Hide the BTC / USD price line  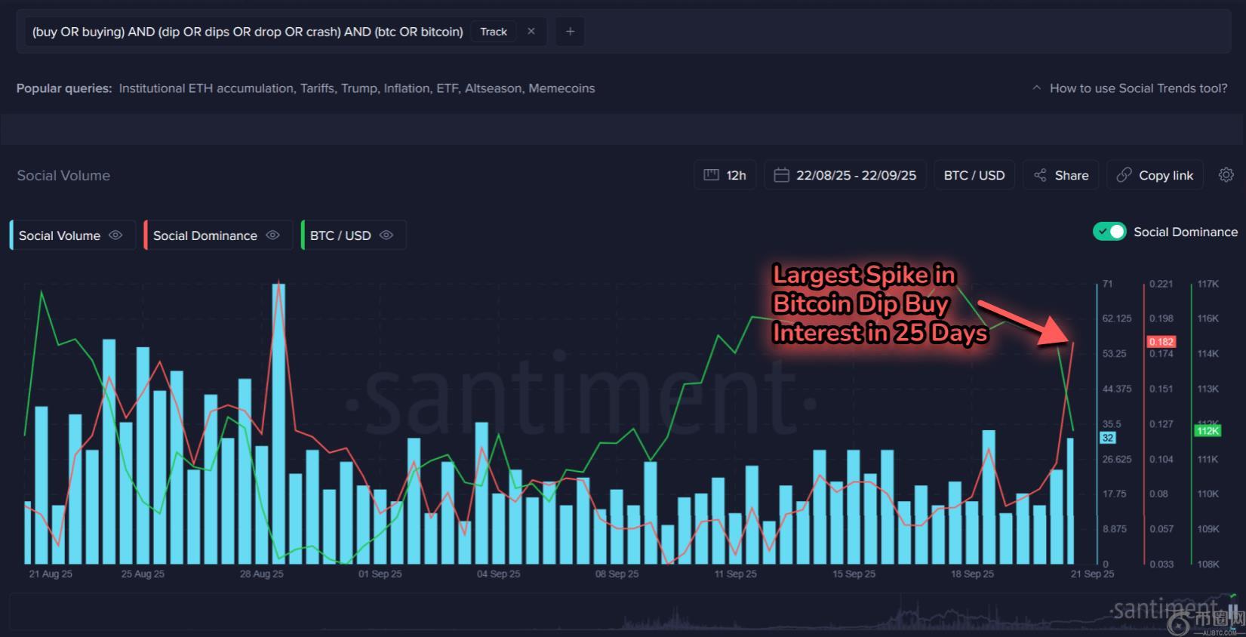coord(386,235)
